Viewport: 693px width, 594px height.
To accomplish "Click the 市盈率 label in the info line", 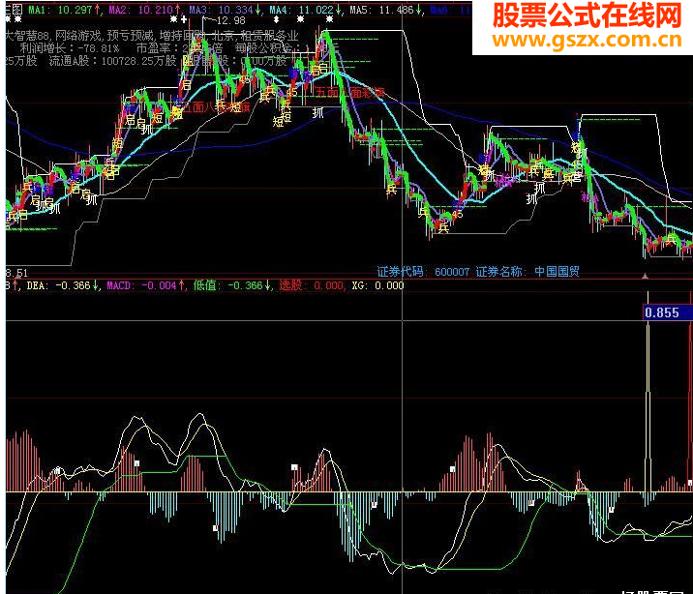I will 153,48.
